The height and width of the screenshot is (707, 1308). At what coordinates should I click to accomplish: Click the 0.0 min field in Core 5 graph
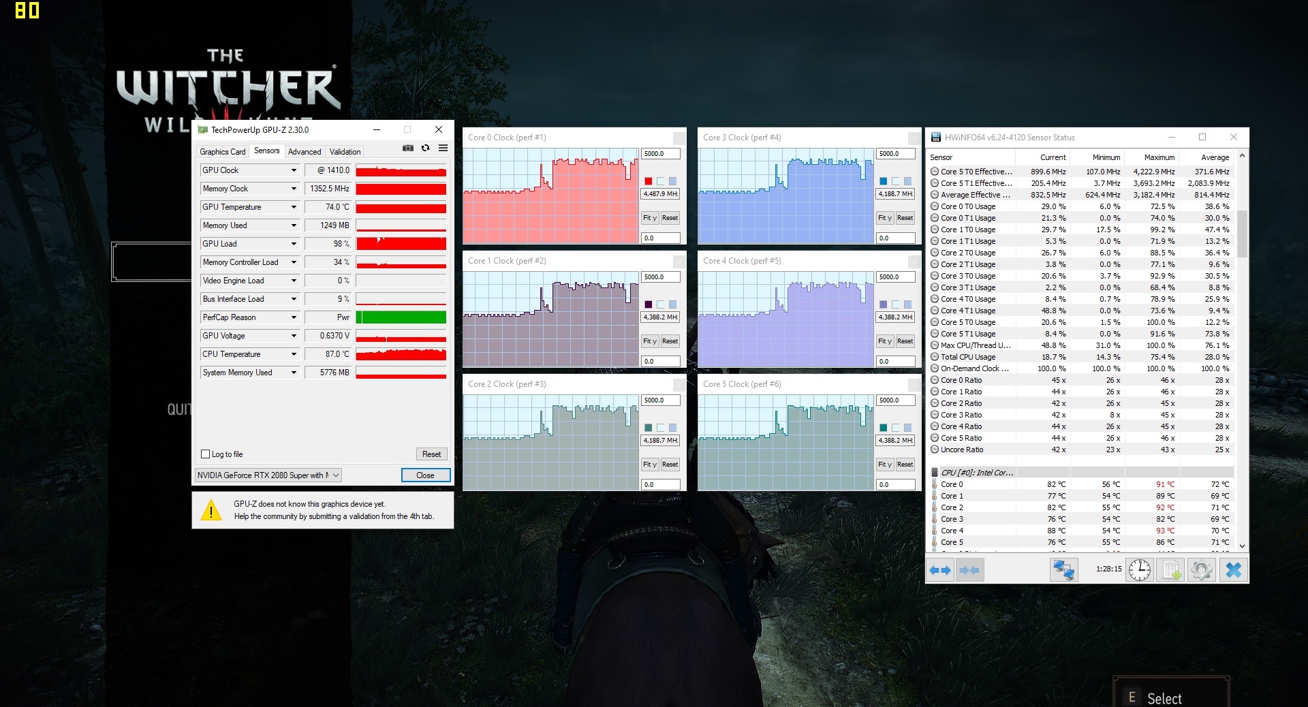[895, 485]
